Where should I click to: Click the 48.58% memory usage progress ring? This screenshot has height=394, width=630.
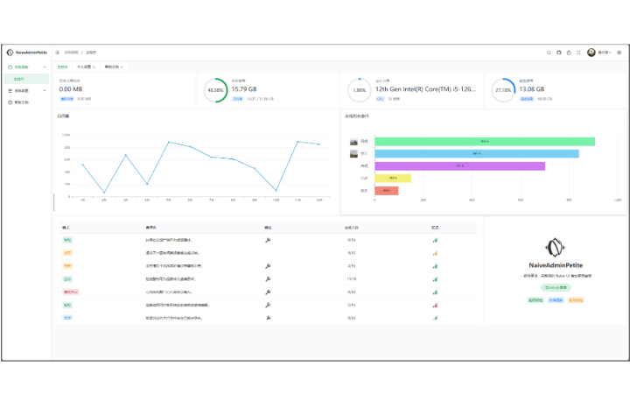(214, 90)
